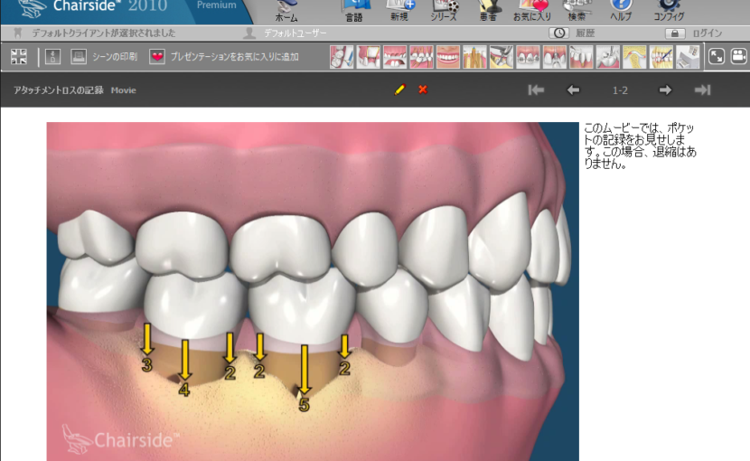Image resolution: width=750 pixels, height=461 pixels.
Task: Open the Language (言語) menu
Action: 353,11
